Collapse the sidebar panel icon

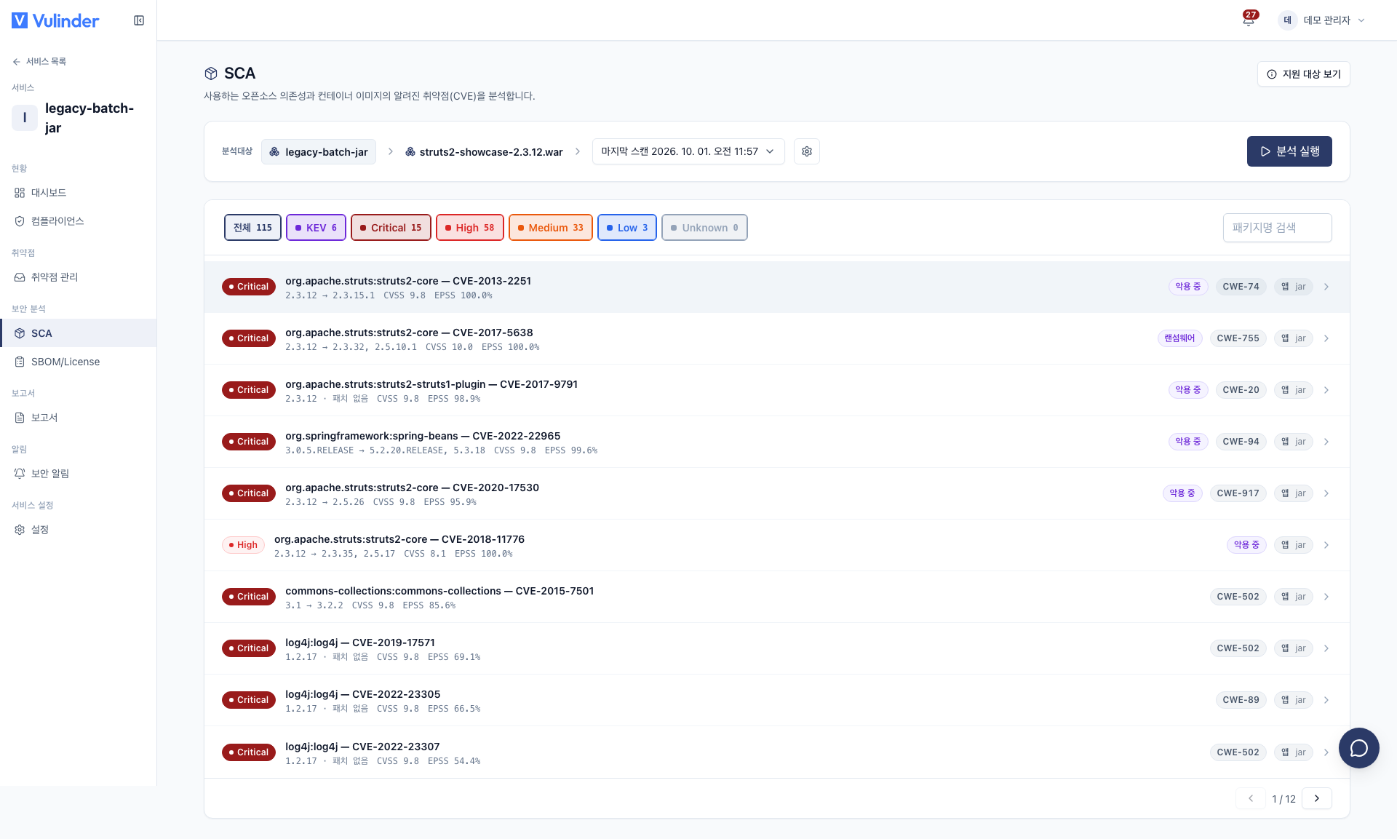[x=139, y=20]
